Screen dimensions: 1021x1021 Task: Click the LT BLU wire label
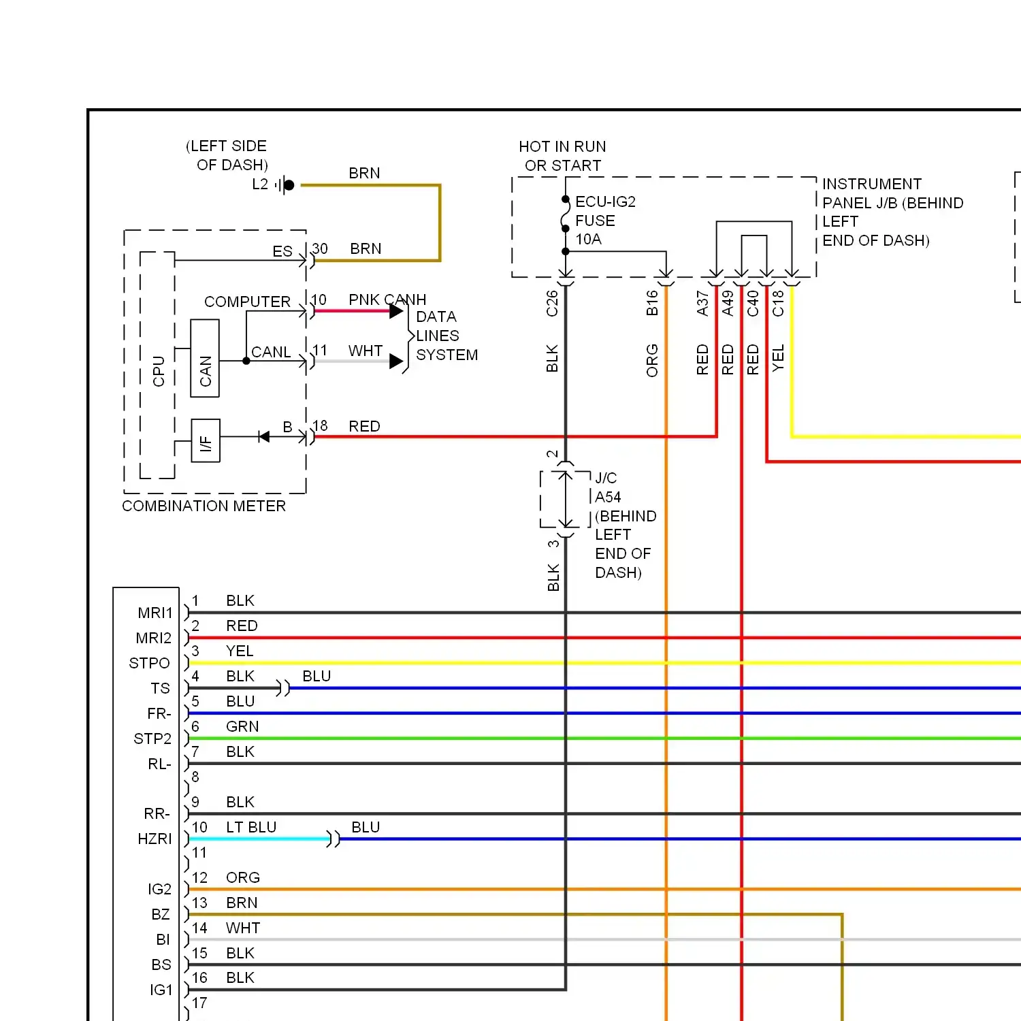[x=251, y=827]
